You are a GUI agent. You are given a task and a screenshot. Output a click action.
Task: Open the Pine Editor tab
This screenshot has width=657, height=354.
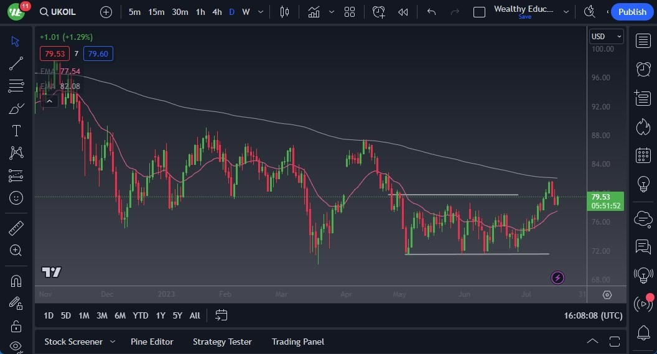tap(152, 342)
